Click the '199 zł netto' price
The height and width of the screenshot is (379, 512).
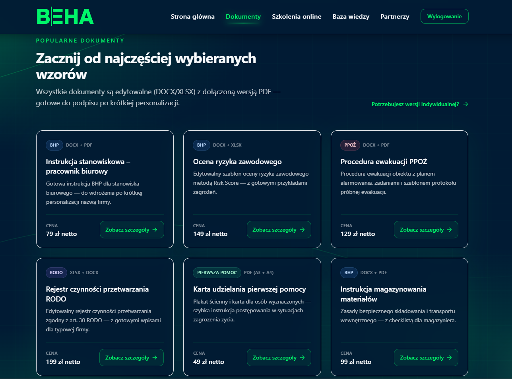63,362
